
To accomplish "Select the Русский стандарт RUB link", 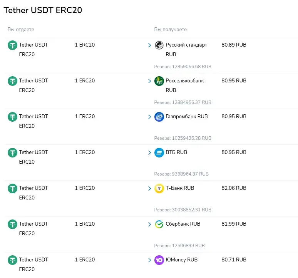I will [x=186, y=50].
